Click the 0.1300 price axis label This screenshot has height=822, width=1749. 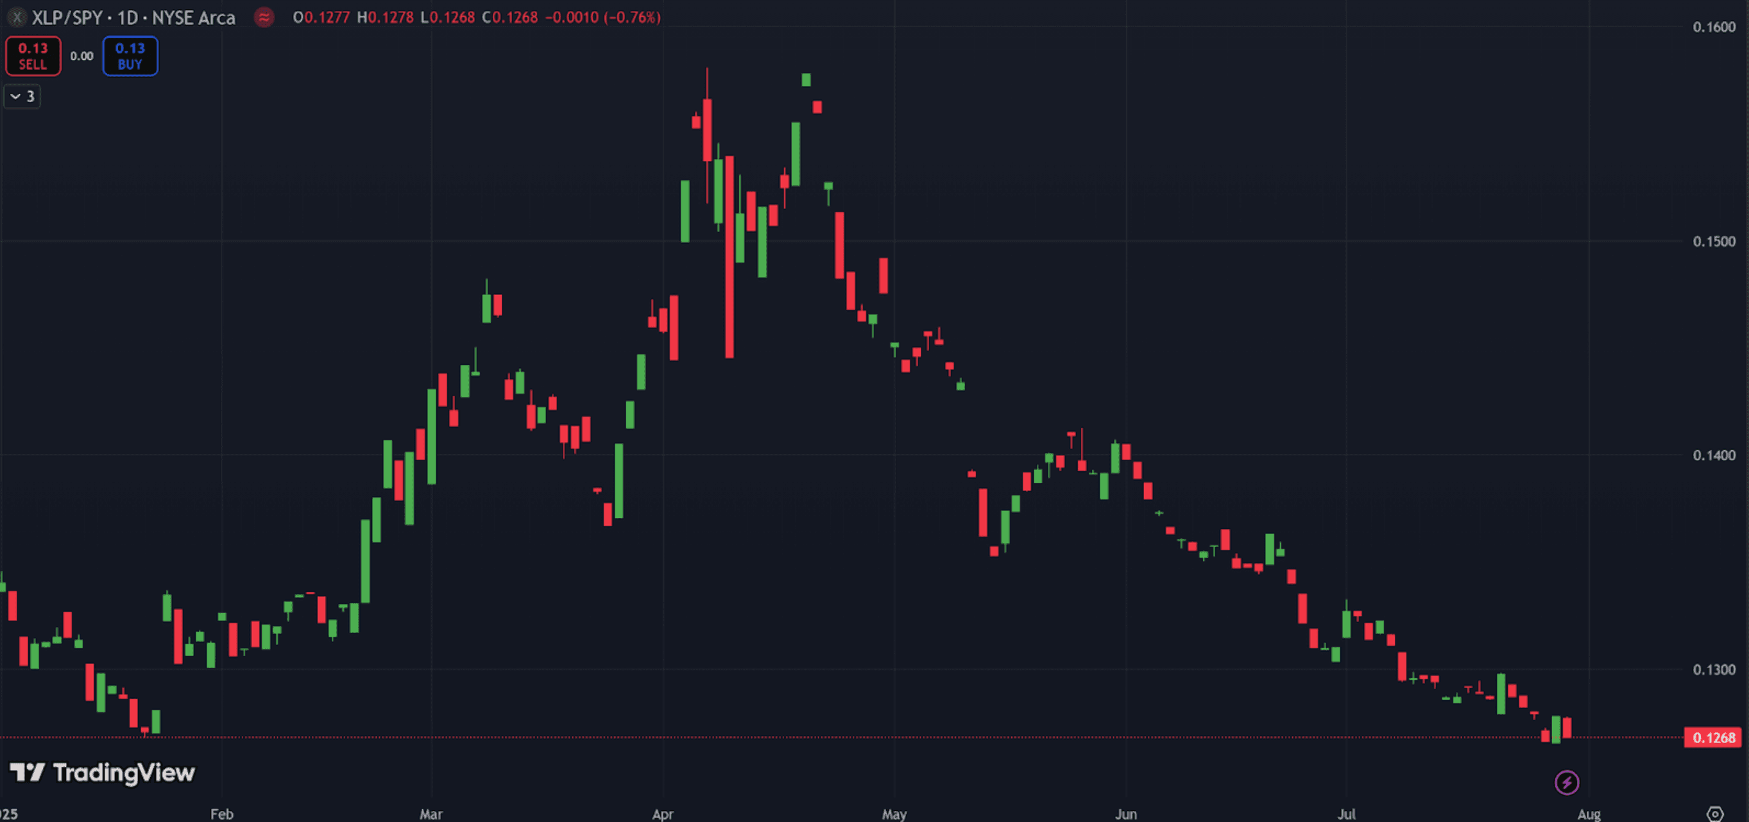[1713, 670]
